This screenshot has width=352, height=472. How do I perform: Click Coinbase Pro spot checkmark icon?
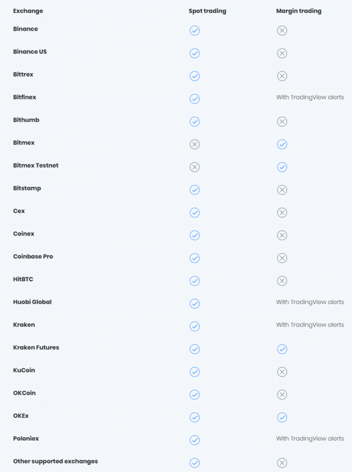pos(195,258)
